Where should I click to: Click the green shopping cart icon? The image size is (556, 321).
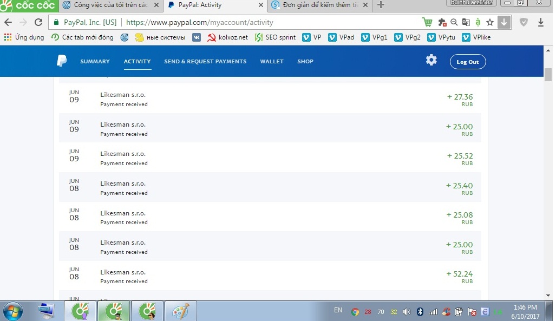pos(427,22)
